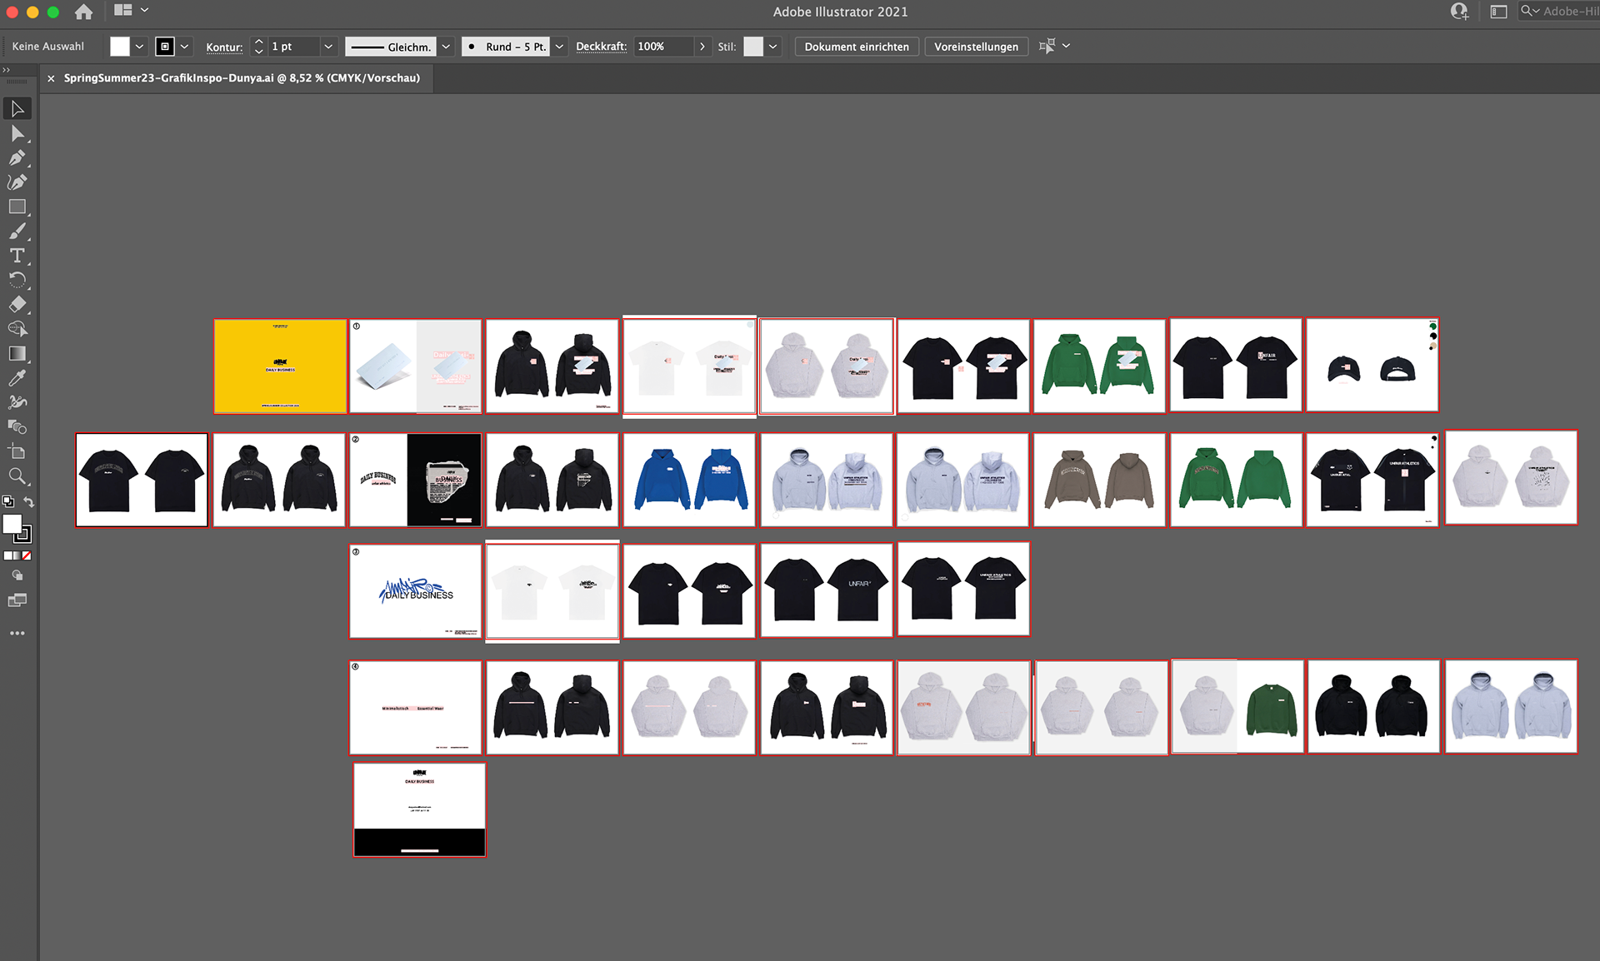Open the fill color dropdown in options bar
Screen dimensions: 1600x961
coord(139,47)
